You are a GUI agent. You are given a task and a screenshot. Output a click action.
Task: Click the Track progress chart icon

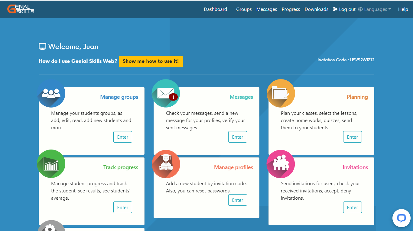[51, 164]
